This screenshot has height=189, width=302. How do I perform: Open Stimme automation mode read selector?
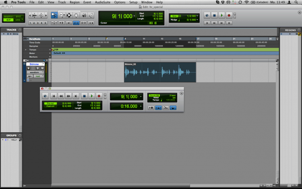point(39,76)
